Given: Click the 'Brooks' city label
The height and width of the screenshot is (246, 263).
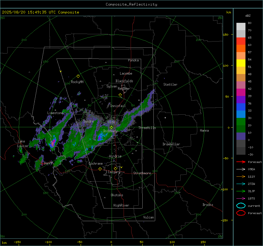Looking at the screenshot, I should [208, 205].
